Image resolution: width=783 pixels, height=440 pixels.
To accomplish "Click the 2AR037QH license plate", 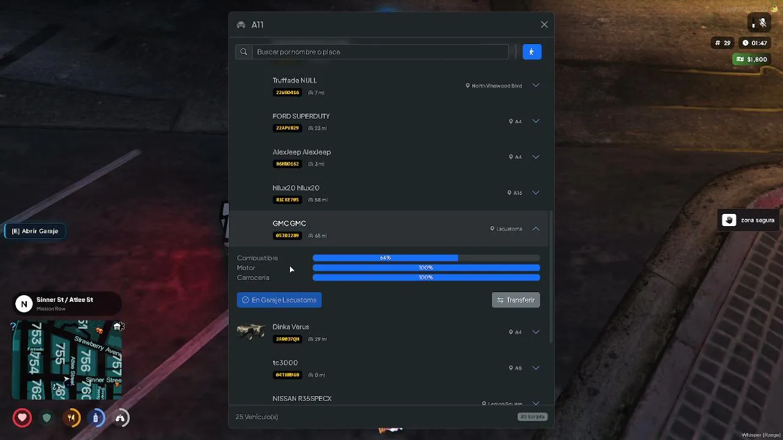I will [x=288, y=339].
